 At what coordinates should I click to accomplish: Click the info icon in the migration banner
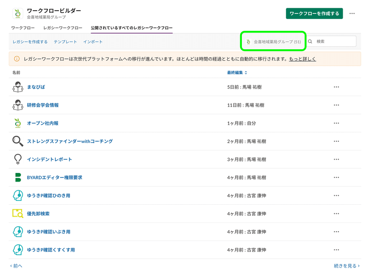tap(17, 59)
